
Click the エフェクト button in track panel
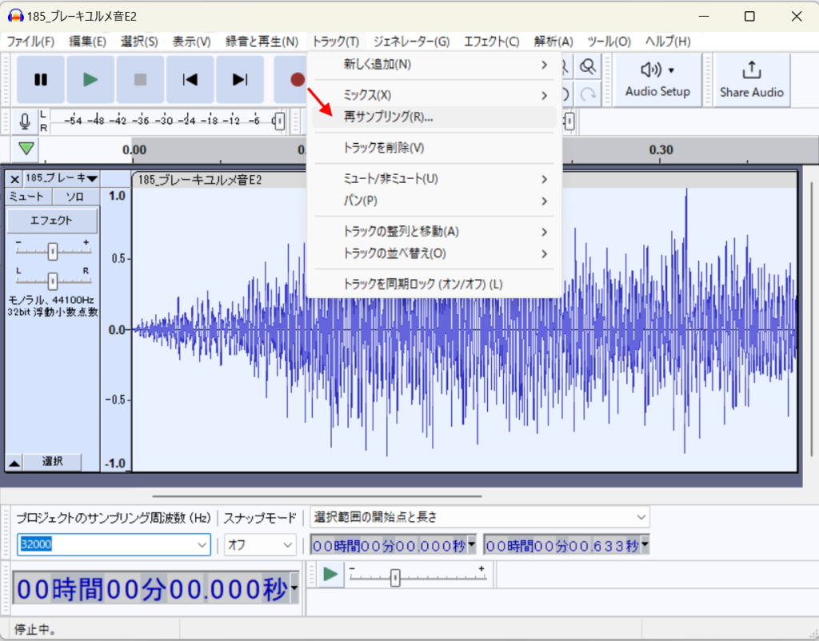point(52,221)
